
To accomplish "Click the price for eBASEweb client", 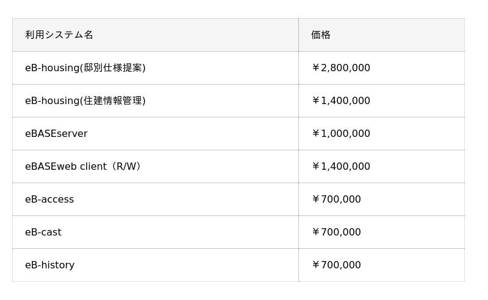I will tap(341, 167).
